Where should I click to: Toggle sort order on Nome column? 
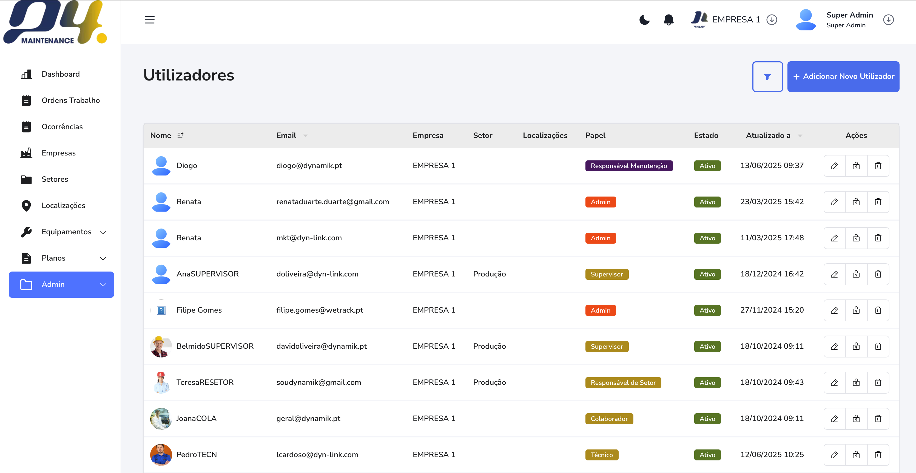coord(180,135)
